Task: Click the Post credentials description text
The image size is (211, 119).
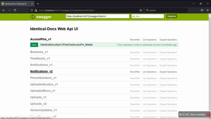Action: (x=147, y=45)
